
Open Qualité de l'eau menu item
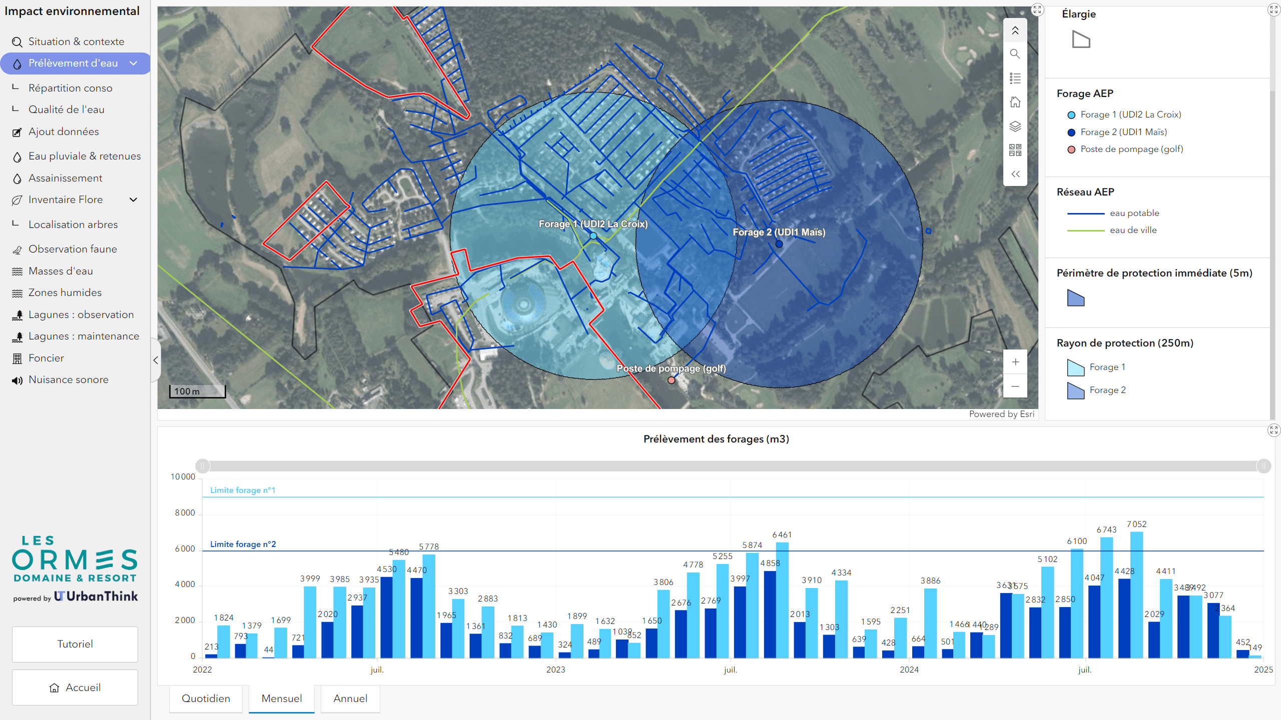point(66,109)
